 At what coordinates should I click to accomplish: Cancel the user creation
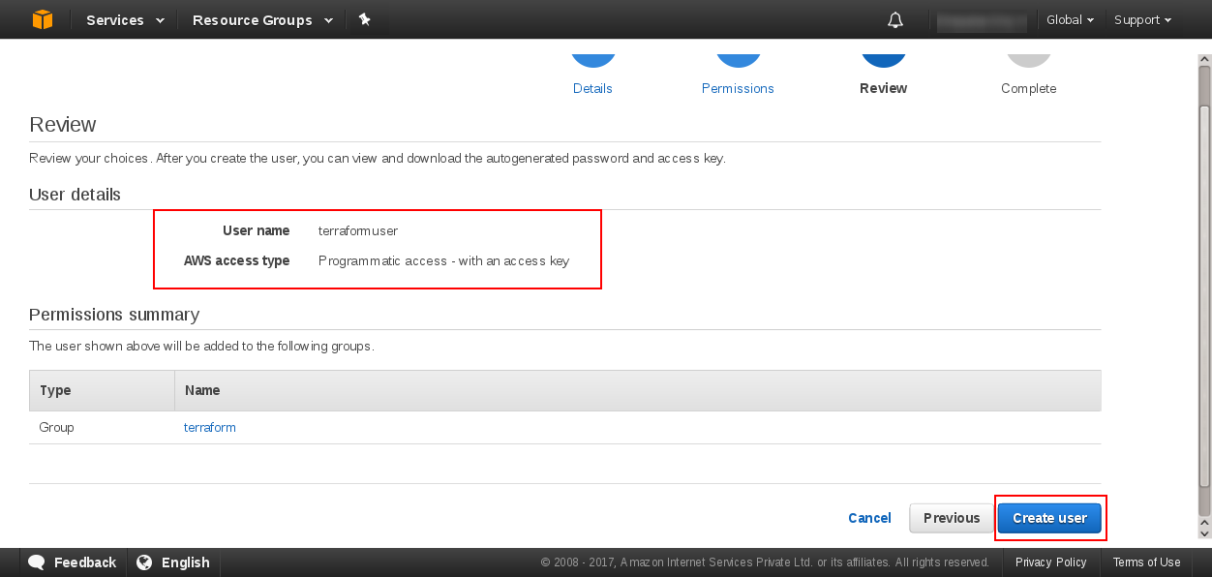point(869,518)
